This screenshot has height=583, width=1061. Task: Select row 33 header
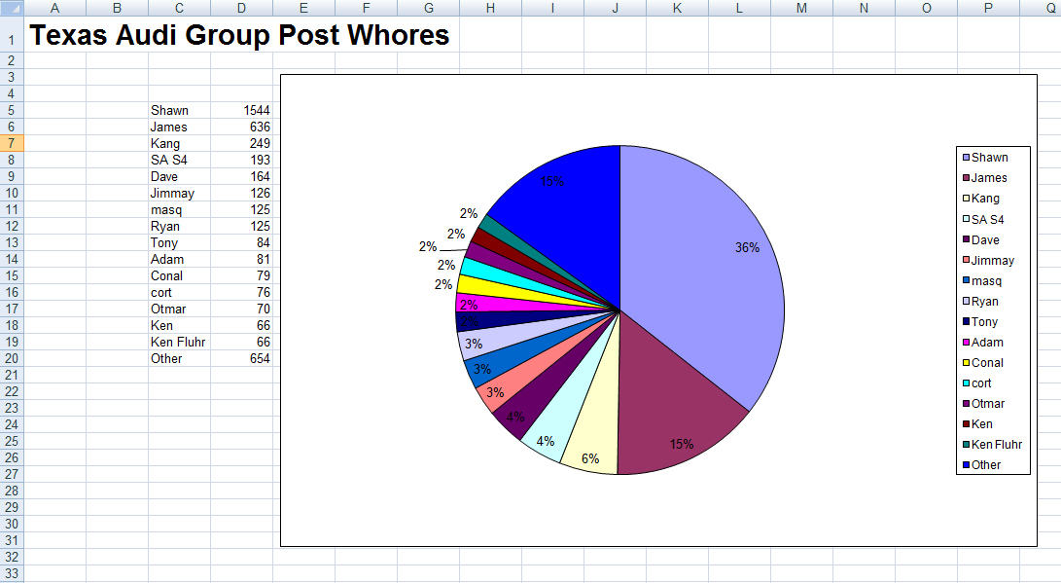tap(12, 573)
